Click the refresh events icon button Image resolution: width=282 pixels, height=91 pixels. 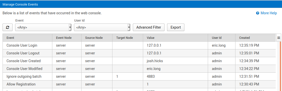(8, 27)
